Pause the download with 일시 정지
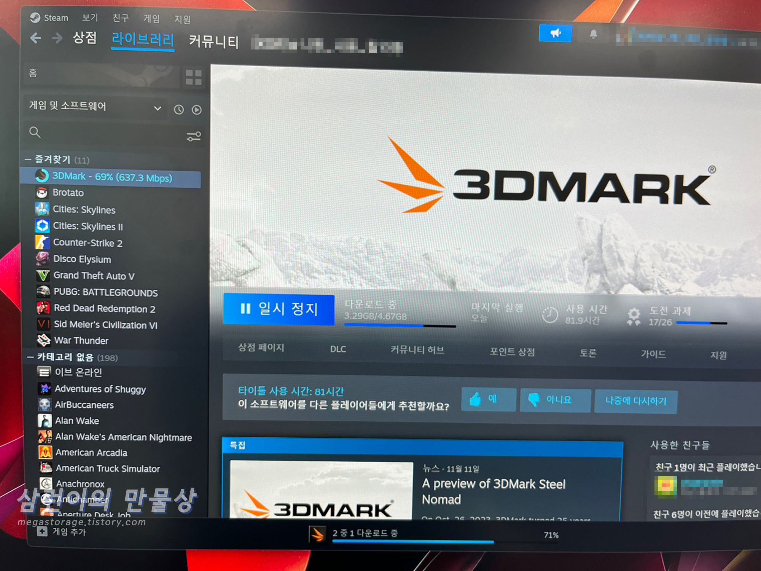761x571 pixels. [x=279, y=309]
